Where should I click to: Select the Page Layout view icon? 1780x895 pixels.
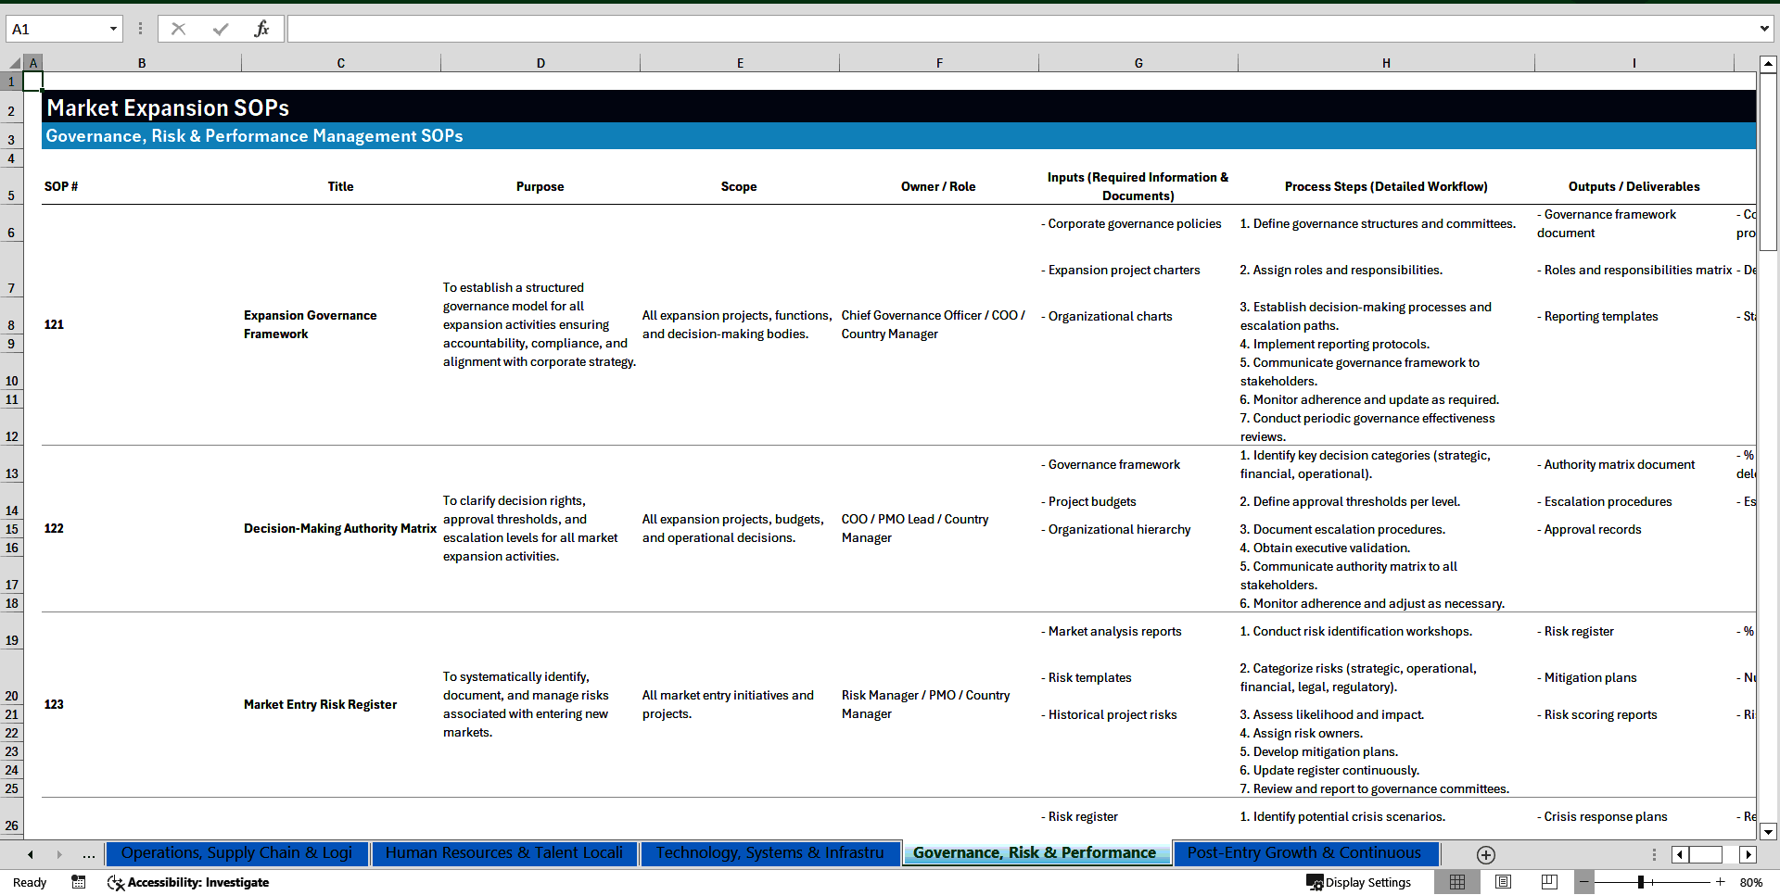pyautogui.click(x=1504, y=882)
